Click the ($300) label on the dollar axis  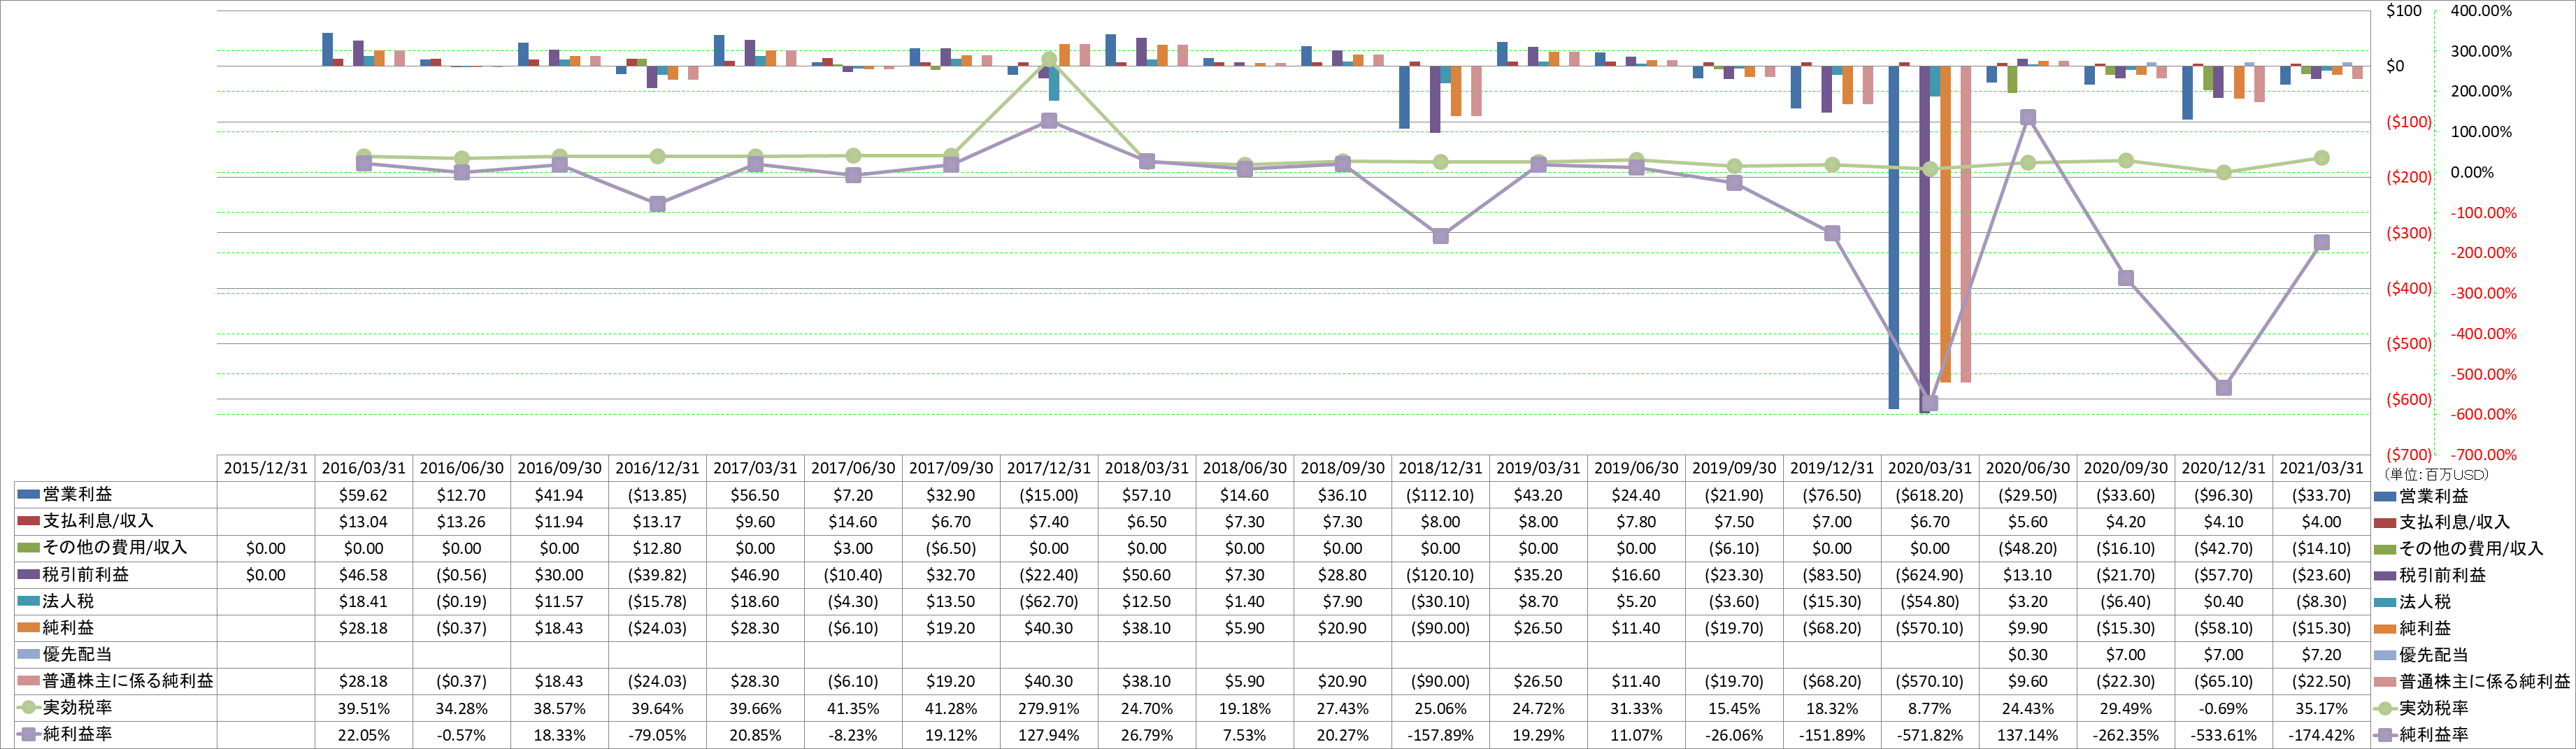(2409, 233)
